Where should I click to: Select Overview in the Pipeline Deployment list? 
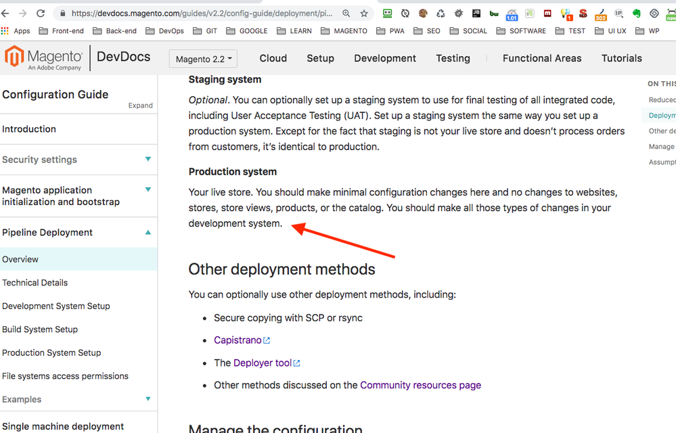(x=78, y=259)
